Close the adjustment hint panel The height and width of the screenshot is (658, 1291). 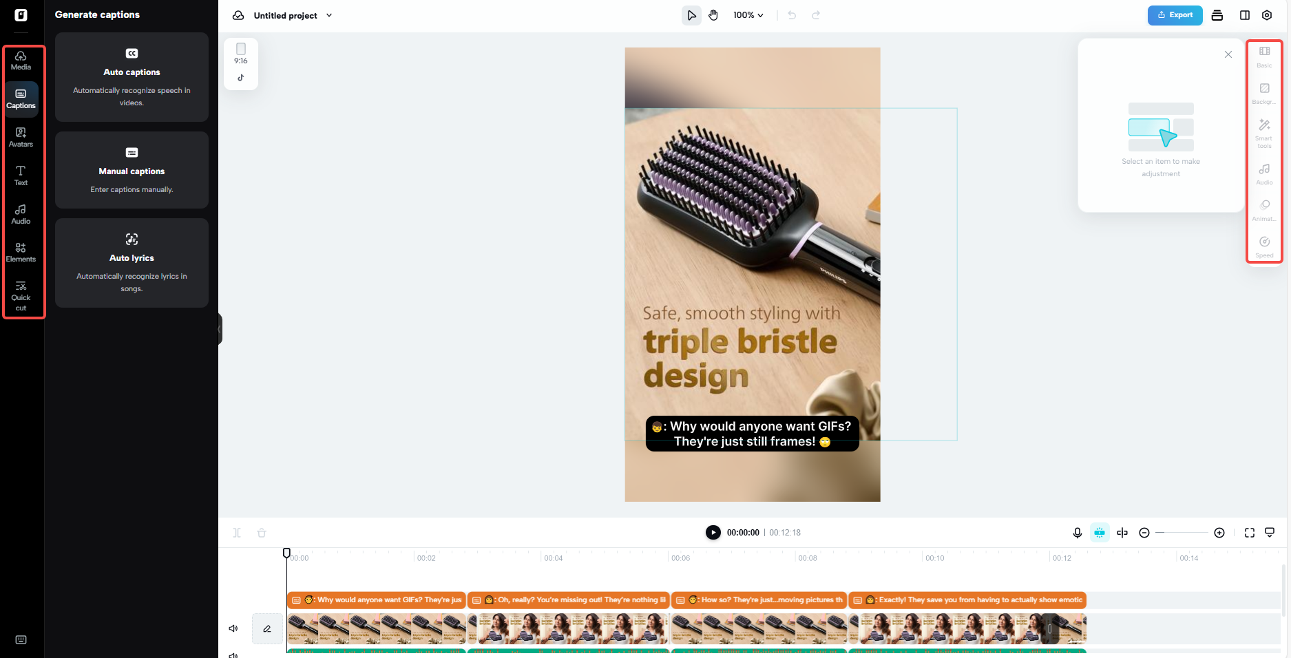click(1228, 54)
